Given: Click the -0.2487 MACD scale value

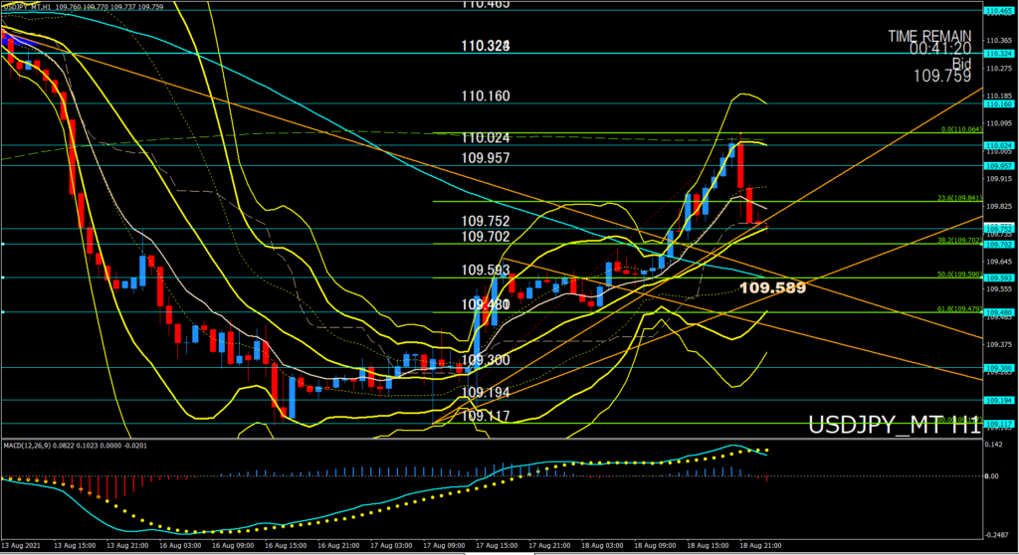Looking at the screenshot, I should (x=996, y=535).
